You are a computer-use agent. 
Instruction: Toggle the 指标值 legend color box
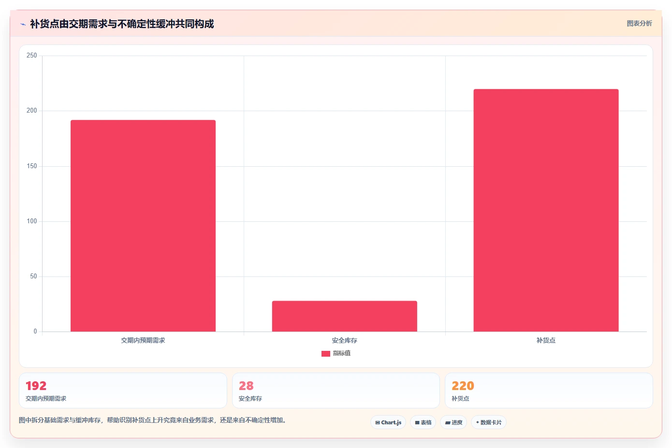326,354
